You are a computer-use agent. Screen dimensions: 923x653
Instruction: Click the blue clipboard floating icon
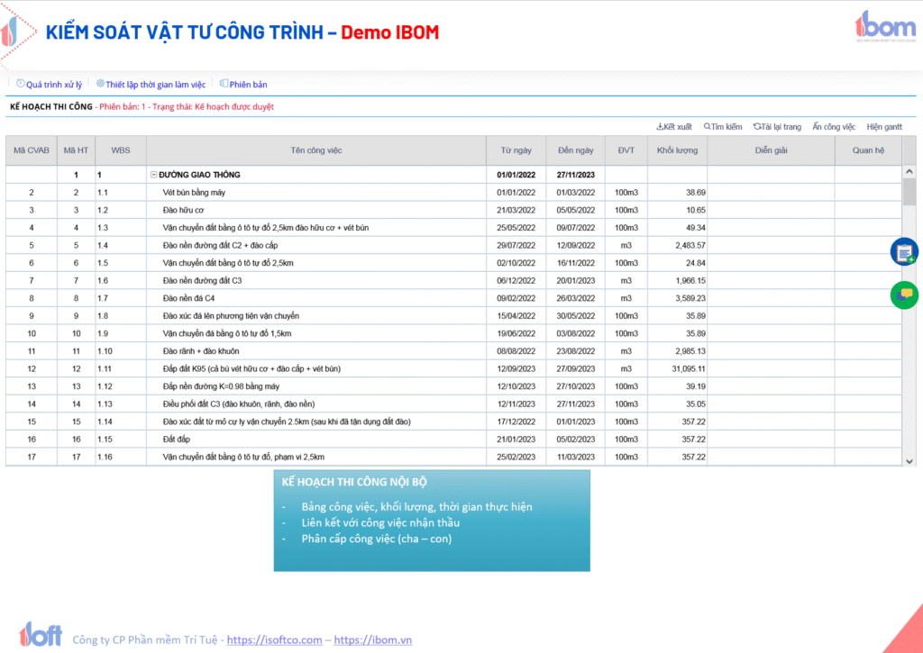tap(904, 252)
